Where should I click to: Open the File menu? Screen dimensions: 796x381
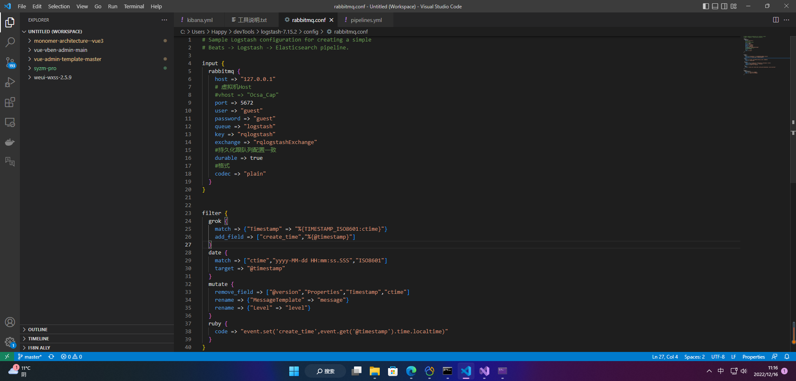click(22, 6)
